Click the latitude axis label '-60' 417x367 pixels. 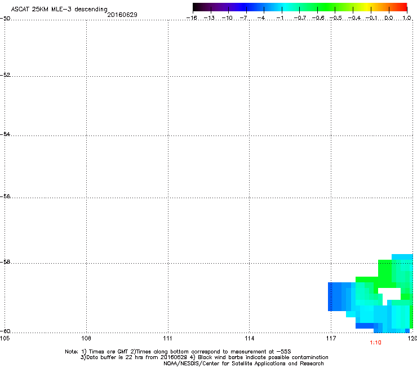click(5, 331)
